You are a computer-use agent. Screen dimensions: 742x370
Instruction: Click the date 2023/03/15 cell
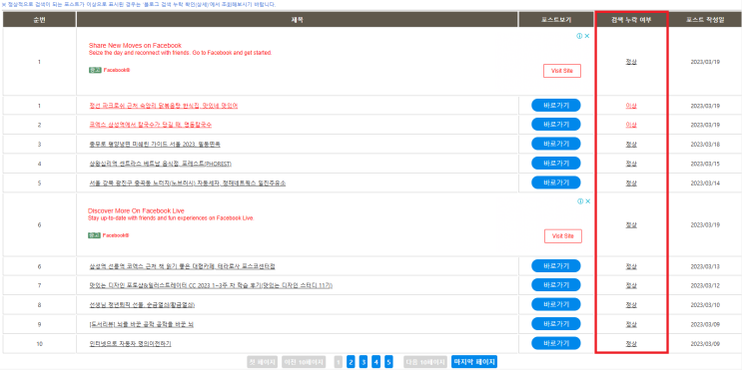click(x=705, y=164)
